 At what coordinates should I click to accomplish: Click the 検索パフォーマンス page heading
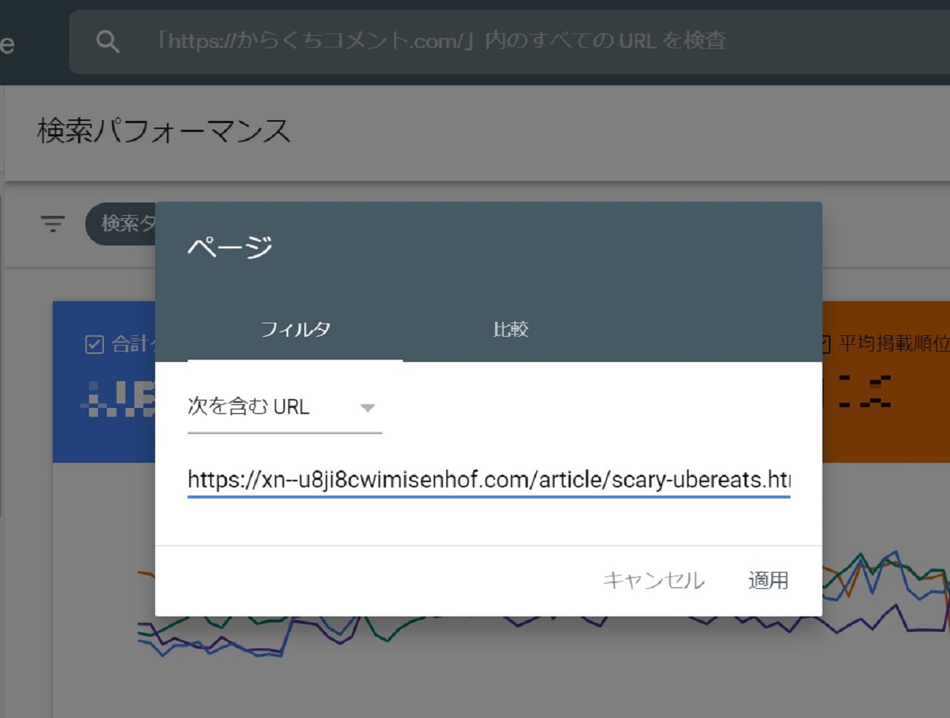164,131
